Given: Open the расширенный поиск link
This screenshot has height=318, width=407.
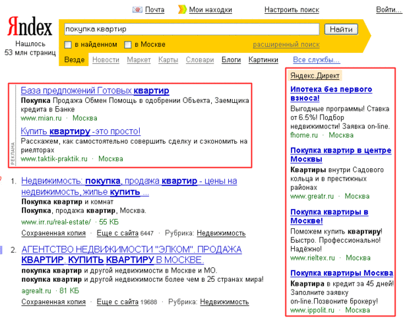Looking at the screenshot, I should point(286,45).
